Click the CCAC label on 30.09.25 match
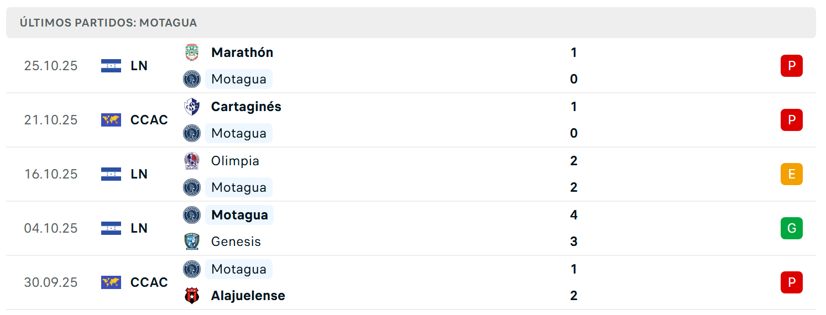 (x=149, y=282)
